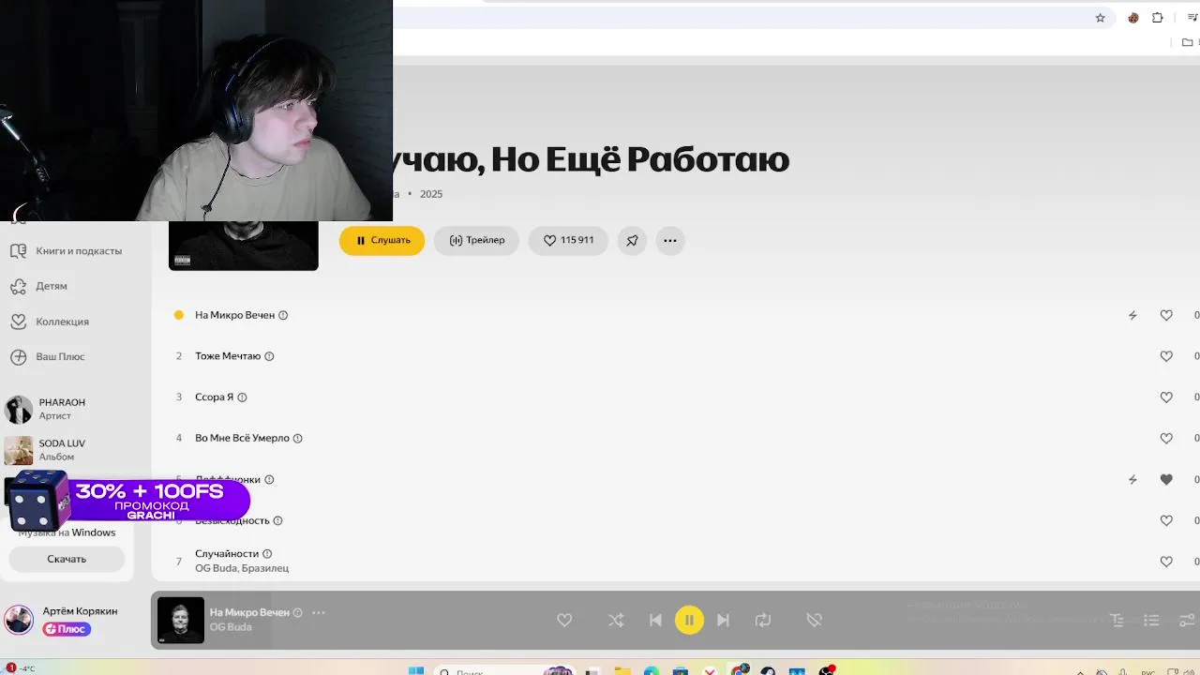1200x675 pixels.
Task: Open Книги и подкасты in the sidebar
Action: [79, 251]
